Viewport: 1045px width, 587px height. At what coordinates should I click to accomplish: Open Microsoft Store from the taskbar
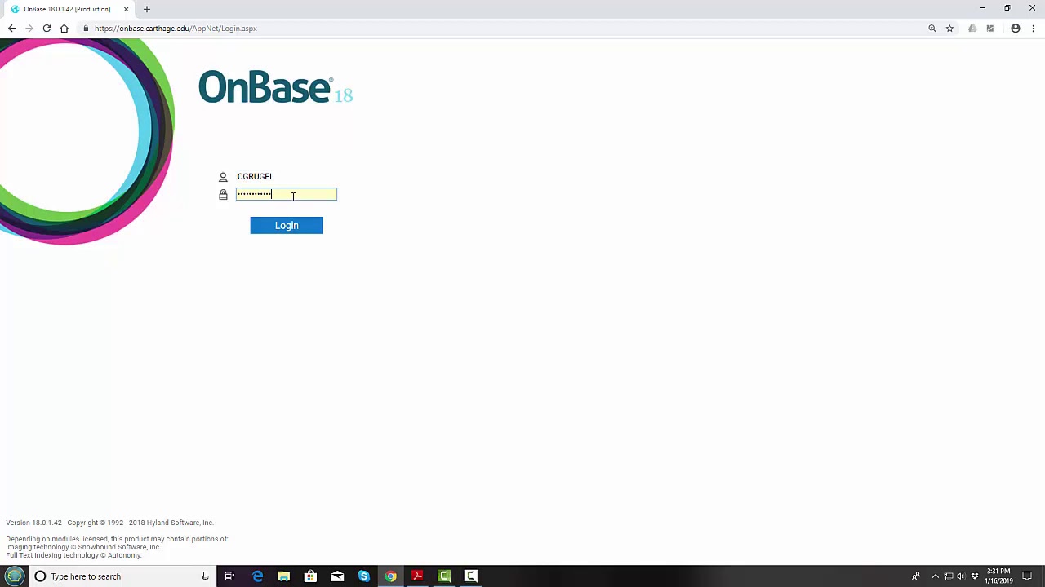310,576
